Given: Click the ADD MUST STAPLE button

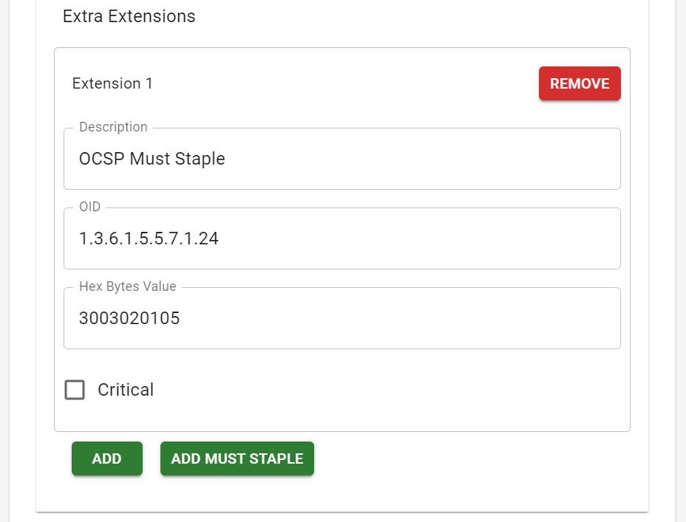Looking at the screenshot, I should [x=237, y=459].
